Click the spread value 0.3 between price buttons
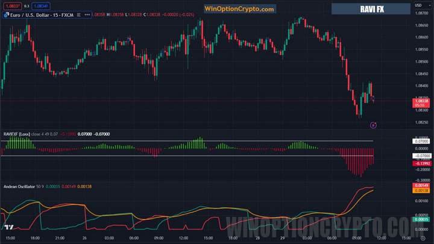Viewport: 434px width, 244px height. point(27,6)
